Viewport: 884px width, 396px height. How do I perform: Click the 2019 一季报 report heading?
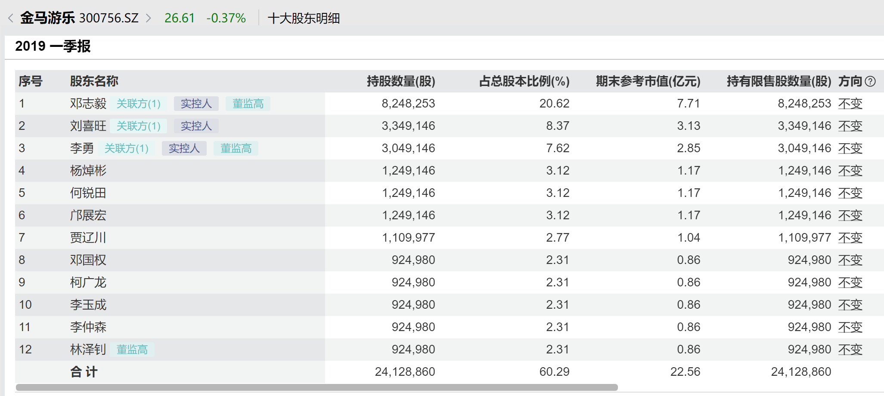(x=53, y=46)
